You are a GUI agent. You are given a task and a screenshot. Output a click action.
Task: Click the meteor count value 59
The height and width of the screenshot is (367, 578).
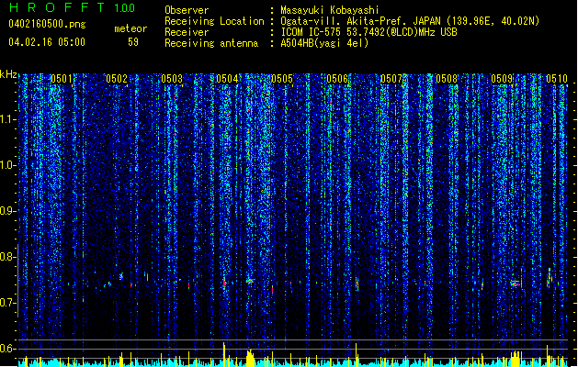click(133, 42)
